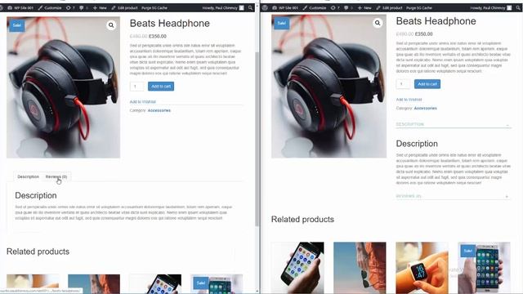This screenshot has width=523, height=294.
Task: Click Beats Headphone title in right window
Action: pos(436,21)
